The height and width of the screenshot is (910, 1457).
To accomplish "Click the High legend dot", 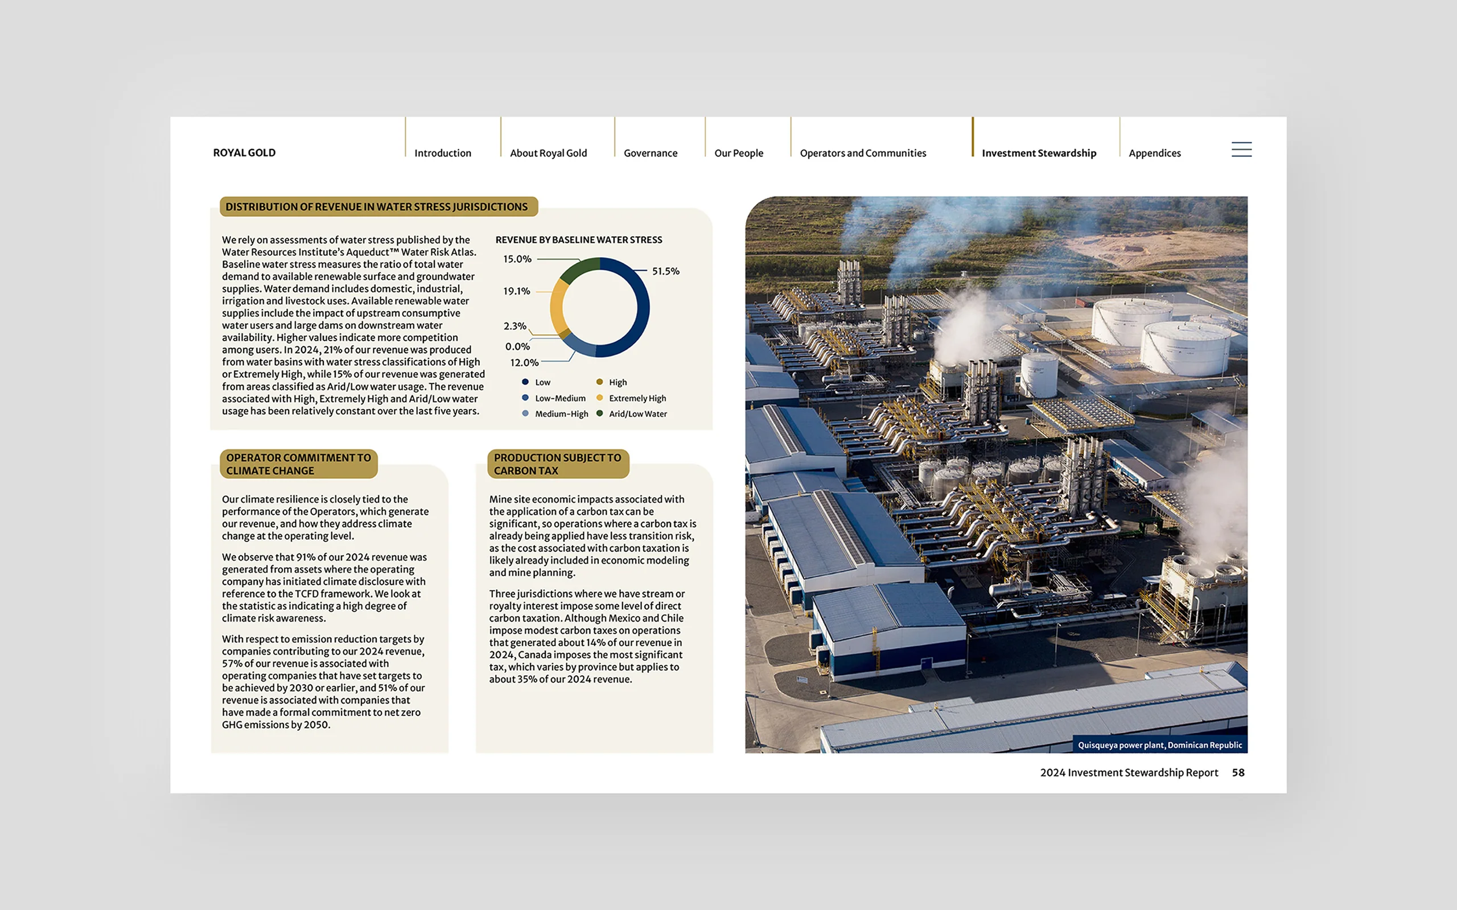I will (x=599, y=382).
